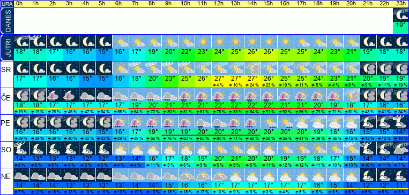Click the grey cloud icon for SR 14h
Image resolution: width=409 pixels, height=195 pixels.
(252, 68)
